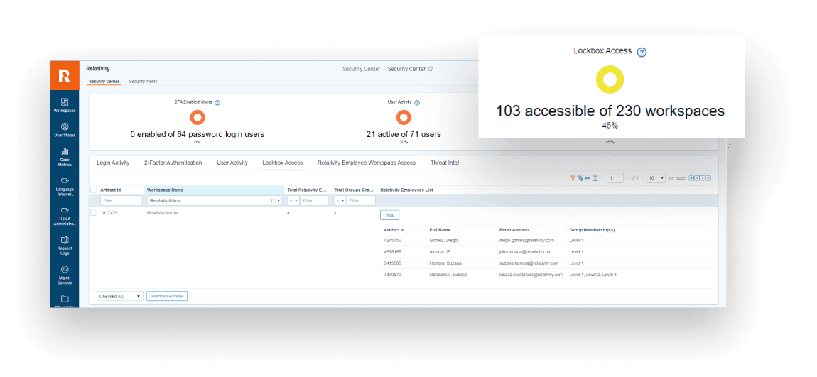Screen dimensions: 817x377
Task: Open Case Metrics in the sidebar
Action: point(65,157)
